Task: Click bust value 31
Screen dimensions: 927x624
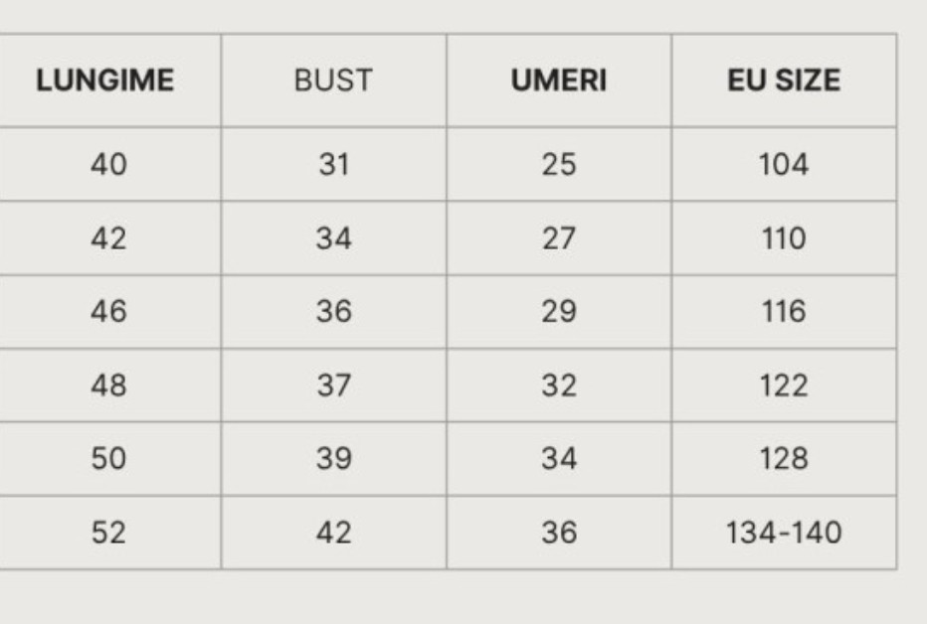Action: coord(334,164)
